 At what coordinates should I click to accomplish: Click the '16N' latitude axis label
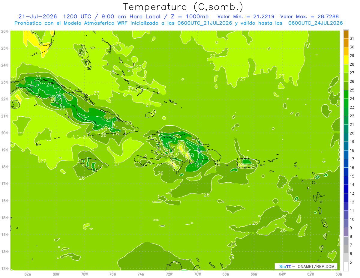click(x=4, y=201)
